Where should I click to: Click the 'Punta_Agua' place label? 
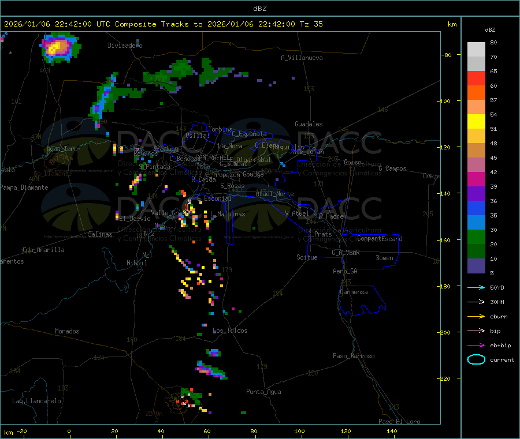tap(263, 392)
